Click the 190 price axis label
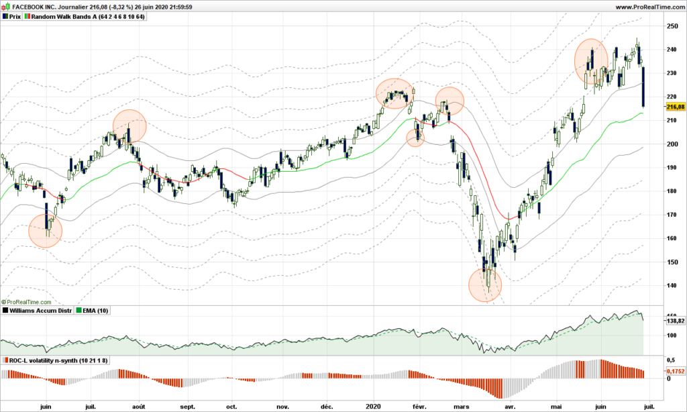The height and width of the screenshot is (412, 687). point(672,168)
